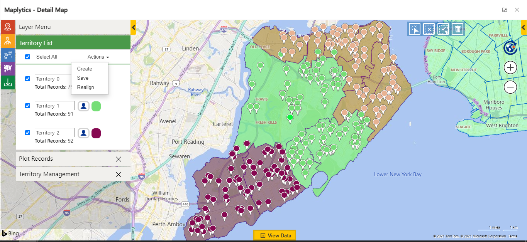Zoom in with the plus button
Image resolution: width=527 pixels, height=242 pixels.
510,68
